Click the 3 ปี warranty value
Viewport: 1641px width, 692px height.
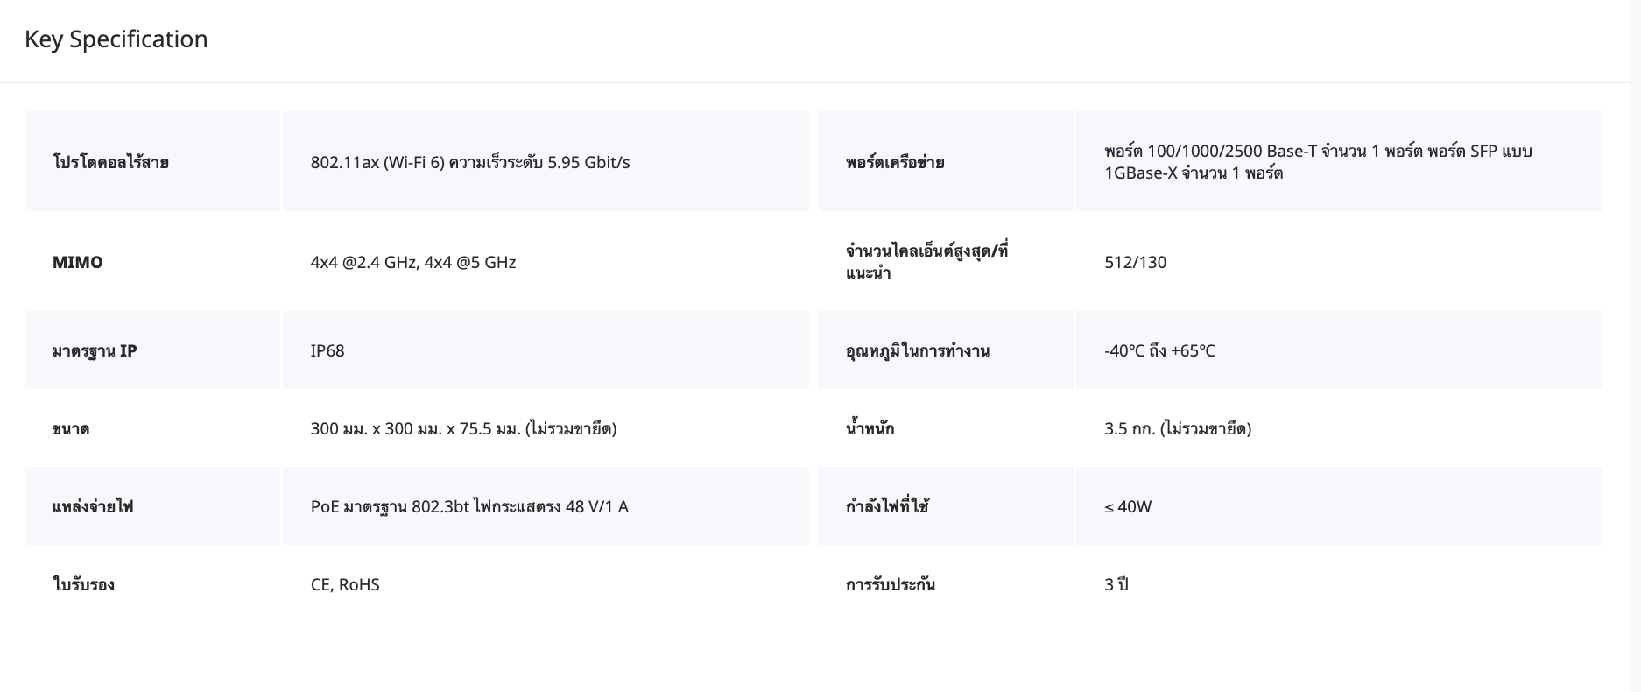(x=1116, y=584)
